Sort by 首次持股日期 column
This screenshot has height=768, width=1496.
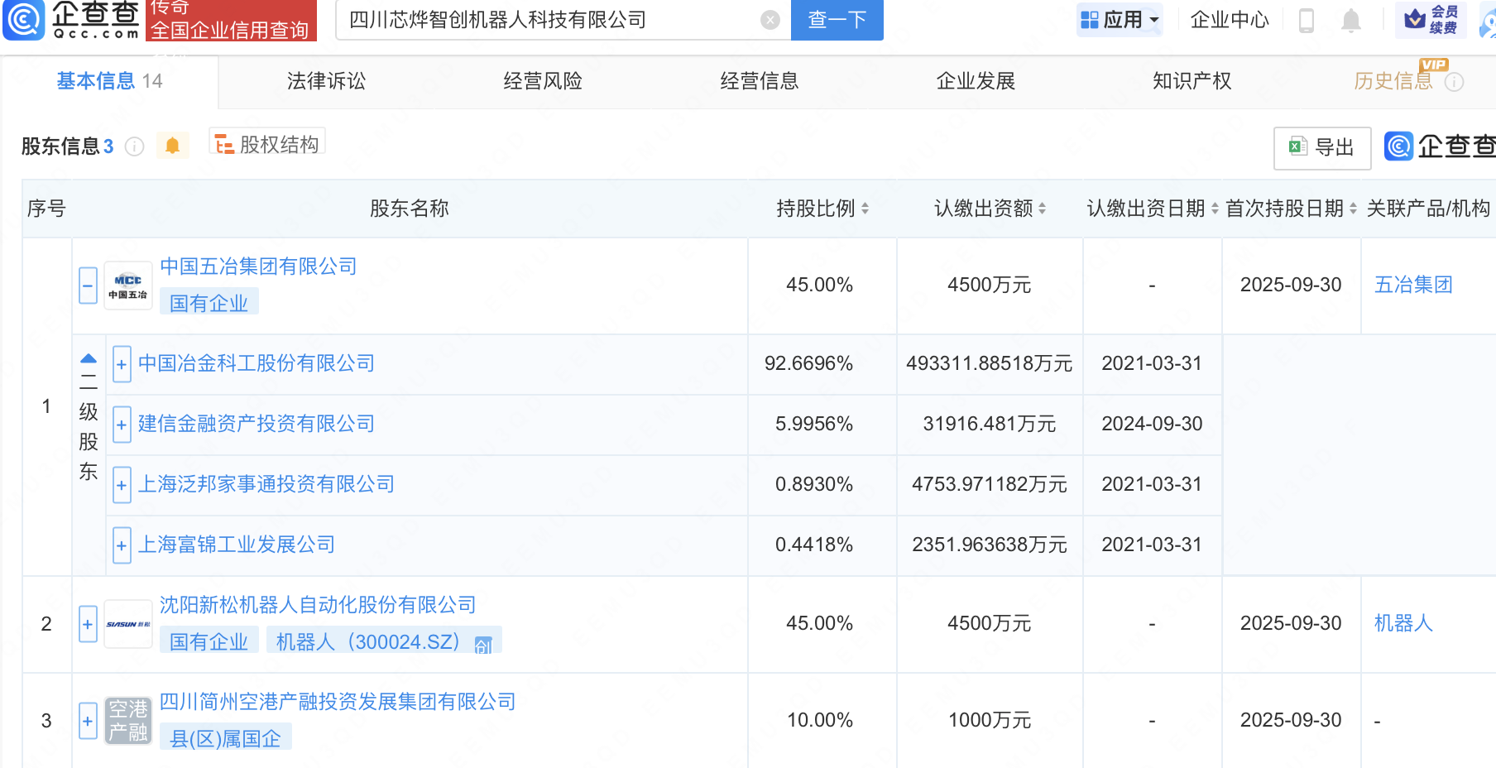(x=1353, y=209)
